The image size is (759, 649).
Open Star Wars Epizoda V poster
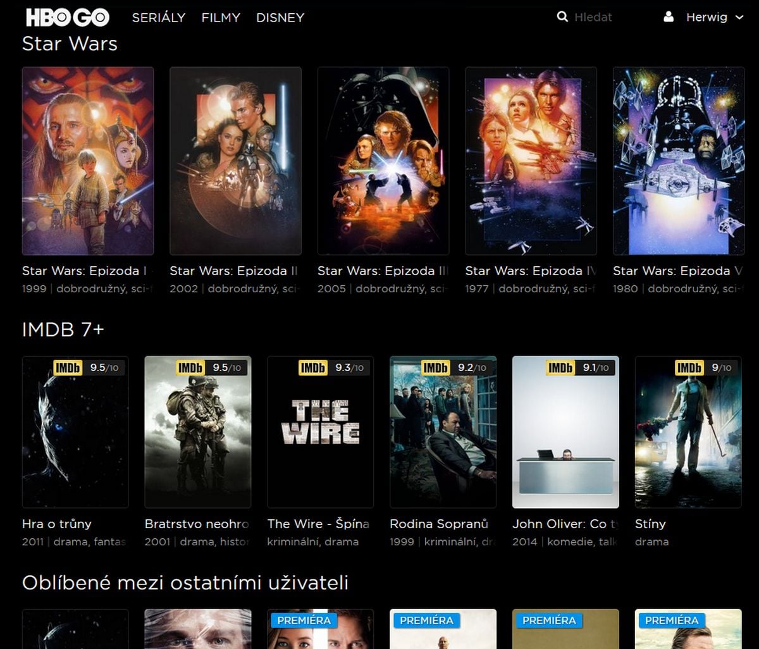(679, 161)
